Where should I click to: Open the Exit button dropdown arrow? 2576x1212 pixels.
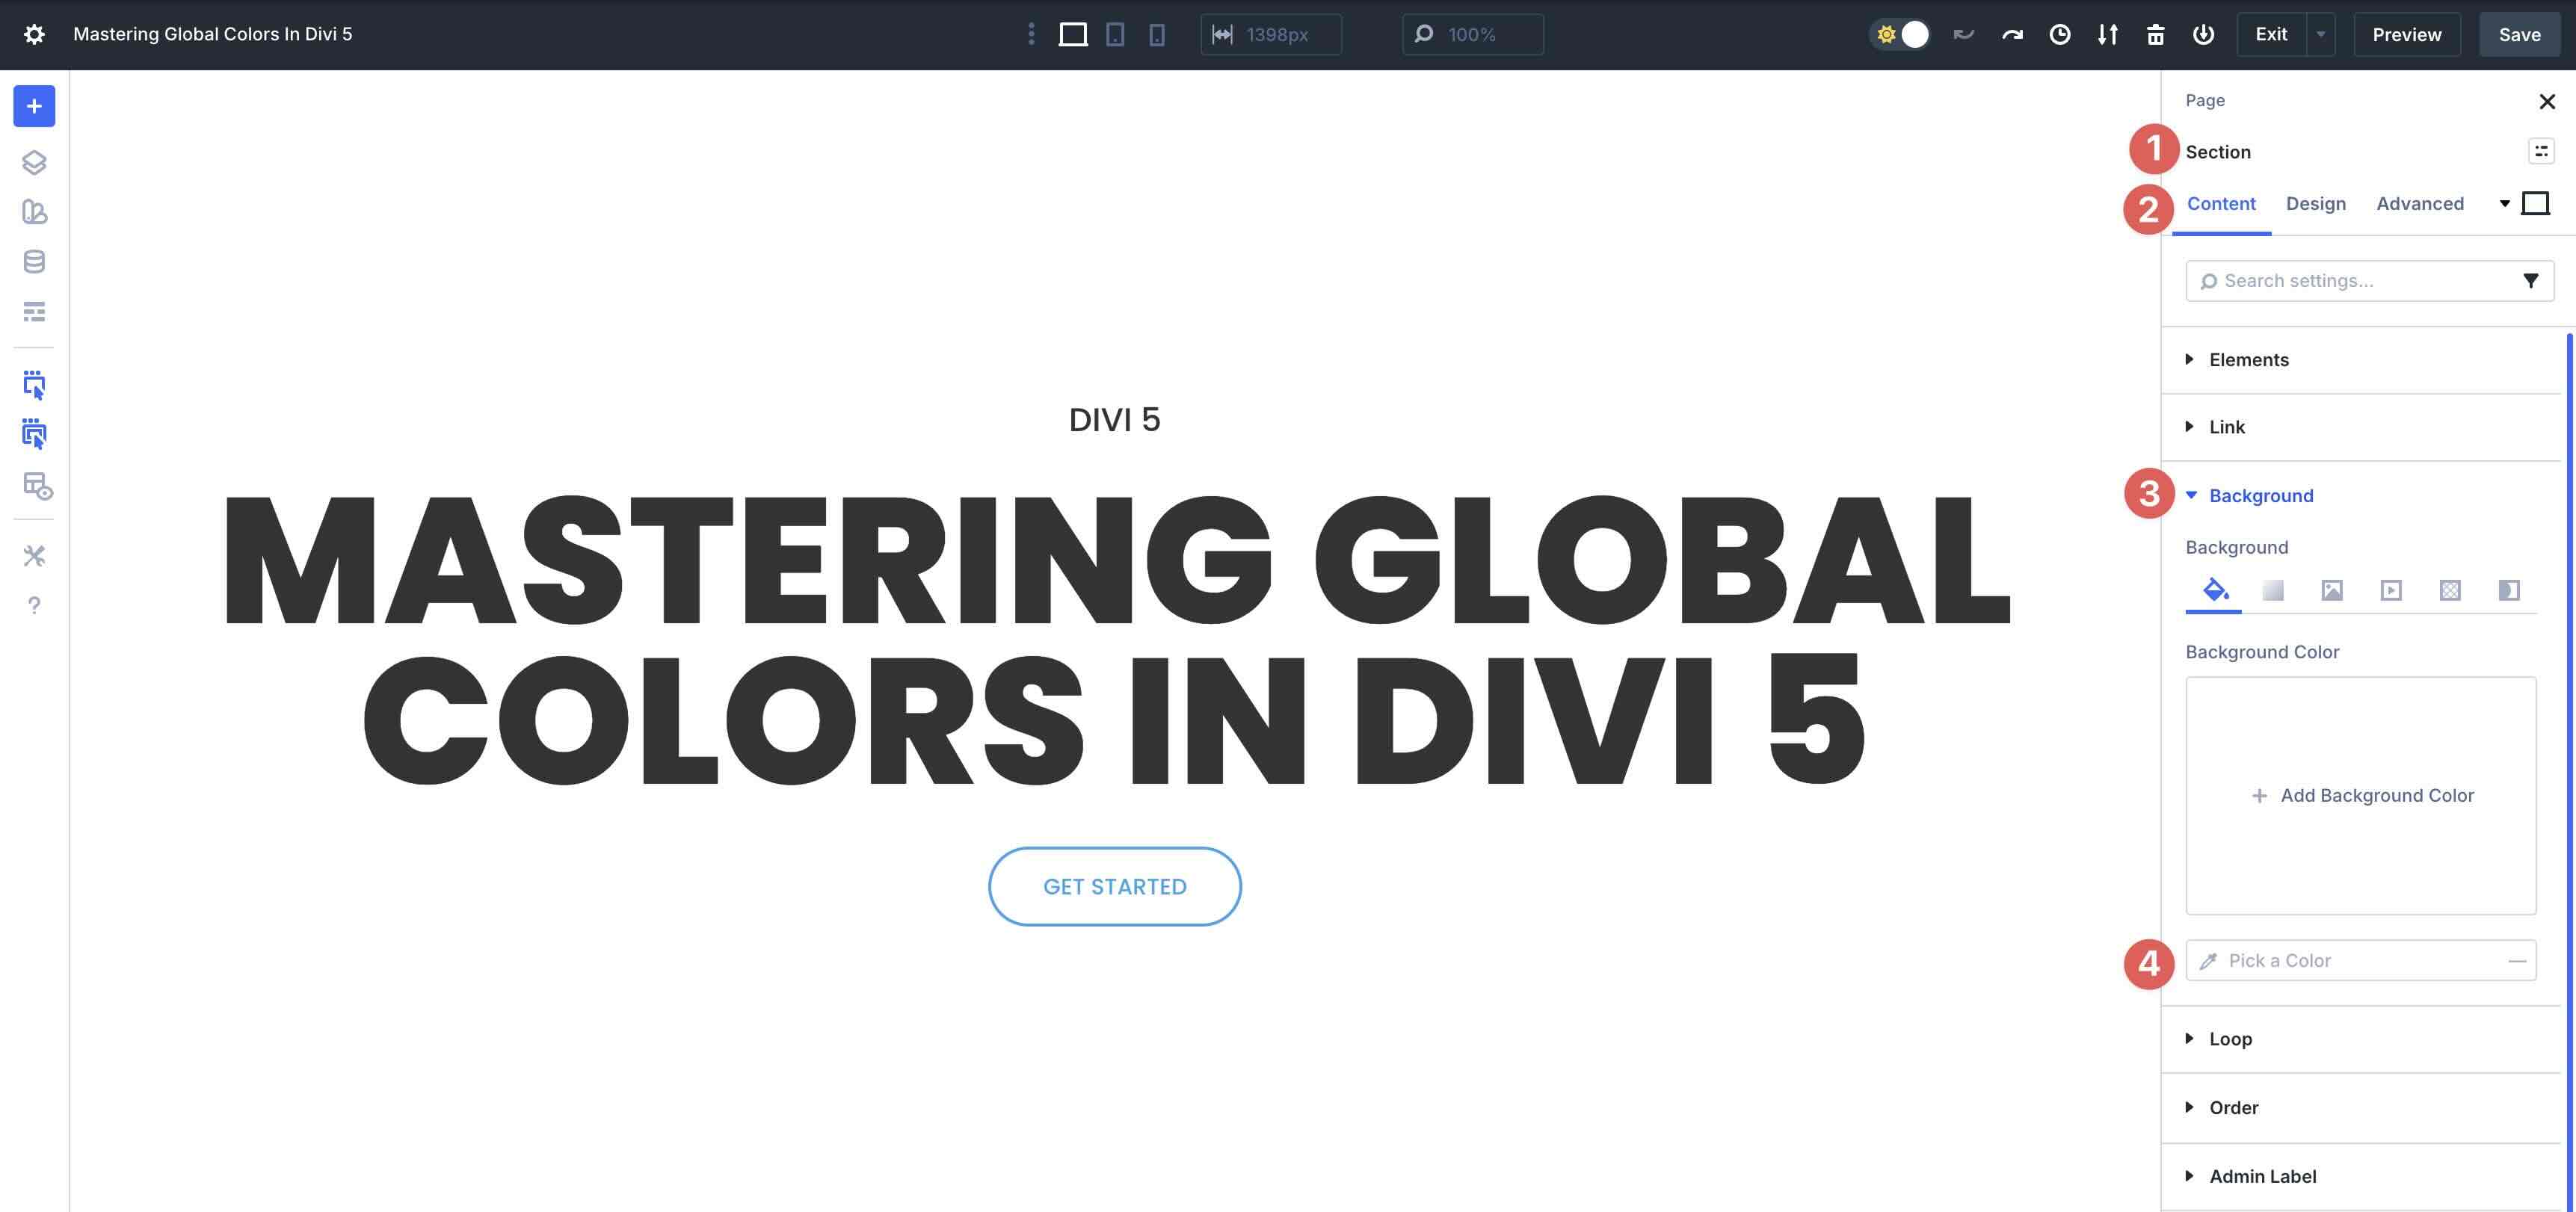[x=2319, y=34]
